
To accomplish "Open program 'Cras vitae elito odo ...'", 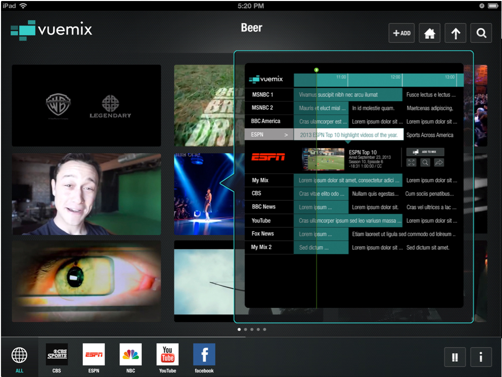I will pyautogui.click(x=321, y=194).
